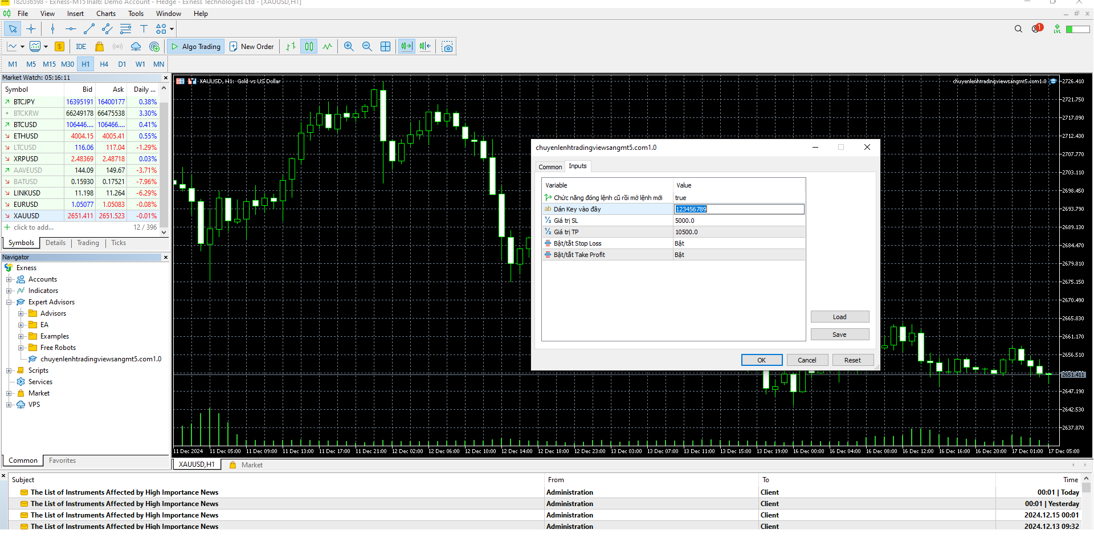Pick the text label tool
Viewport: 1094px width, 538px height.
(144, 28)
